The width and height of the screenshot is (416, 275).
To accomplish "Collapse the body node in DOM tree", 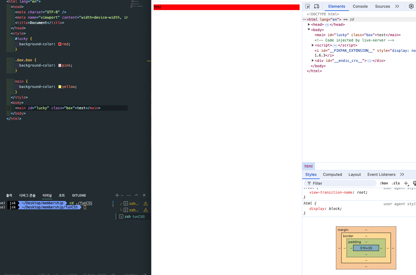I will tap(309, 30).
